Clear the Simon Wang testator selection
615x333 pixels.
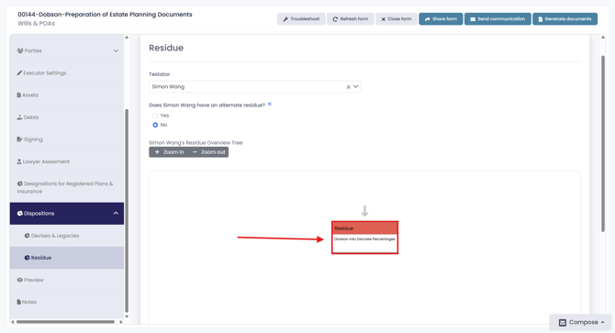point(348,87)
